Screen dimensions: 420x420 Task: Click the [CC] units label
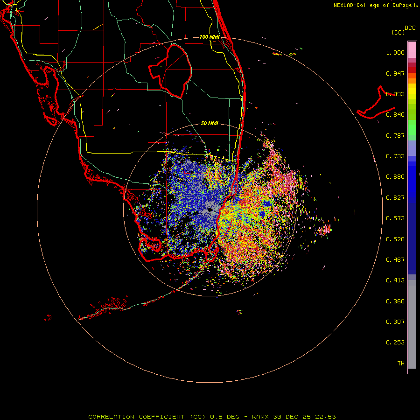click(x=398, y=32)
